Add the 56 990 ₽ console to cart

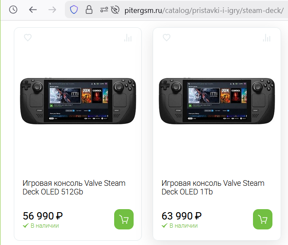[124, 220]
